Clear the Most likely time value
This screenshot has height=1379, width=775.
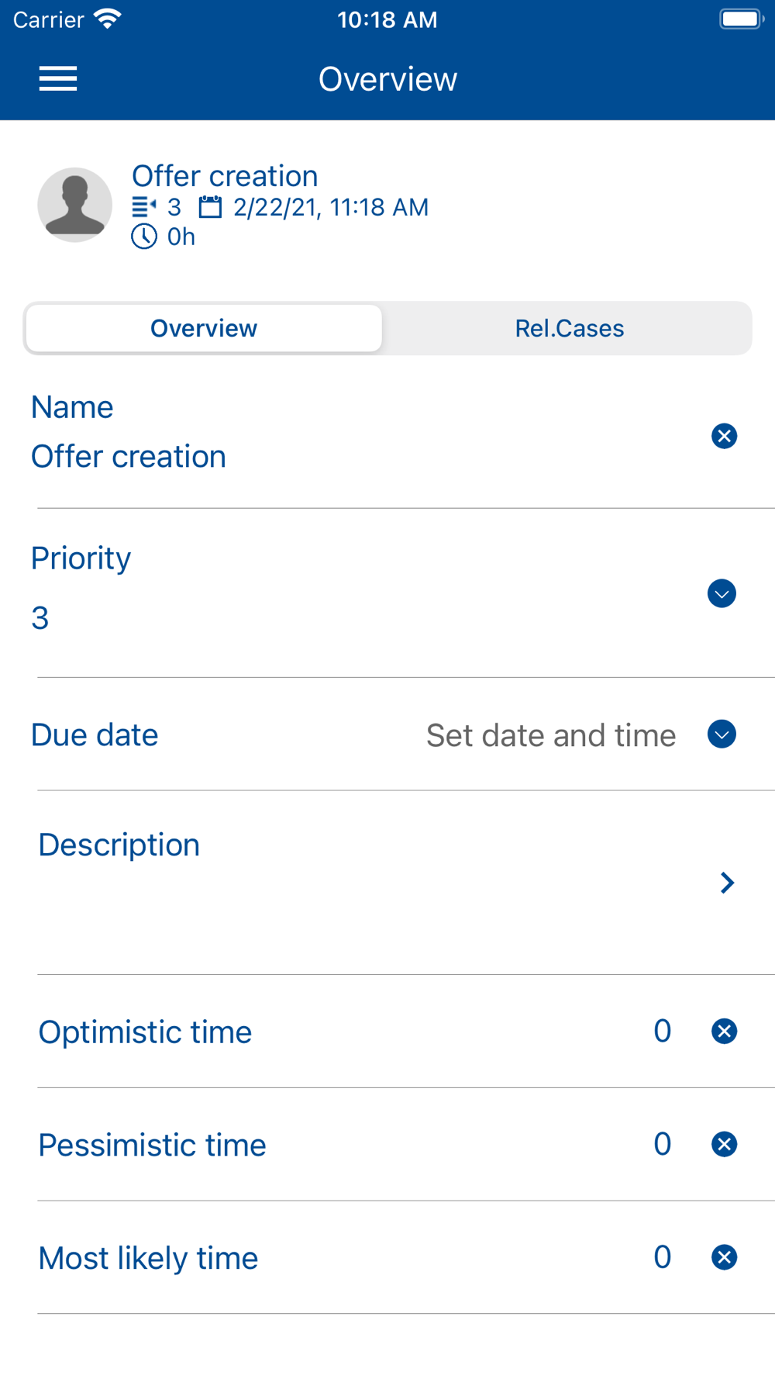[724, 1257]
